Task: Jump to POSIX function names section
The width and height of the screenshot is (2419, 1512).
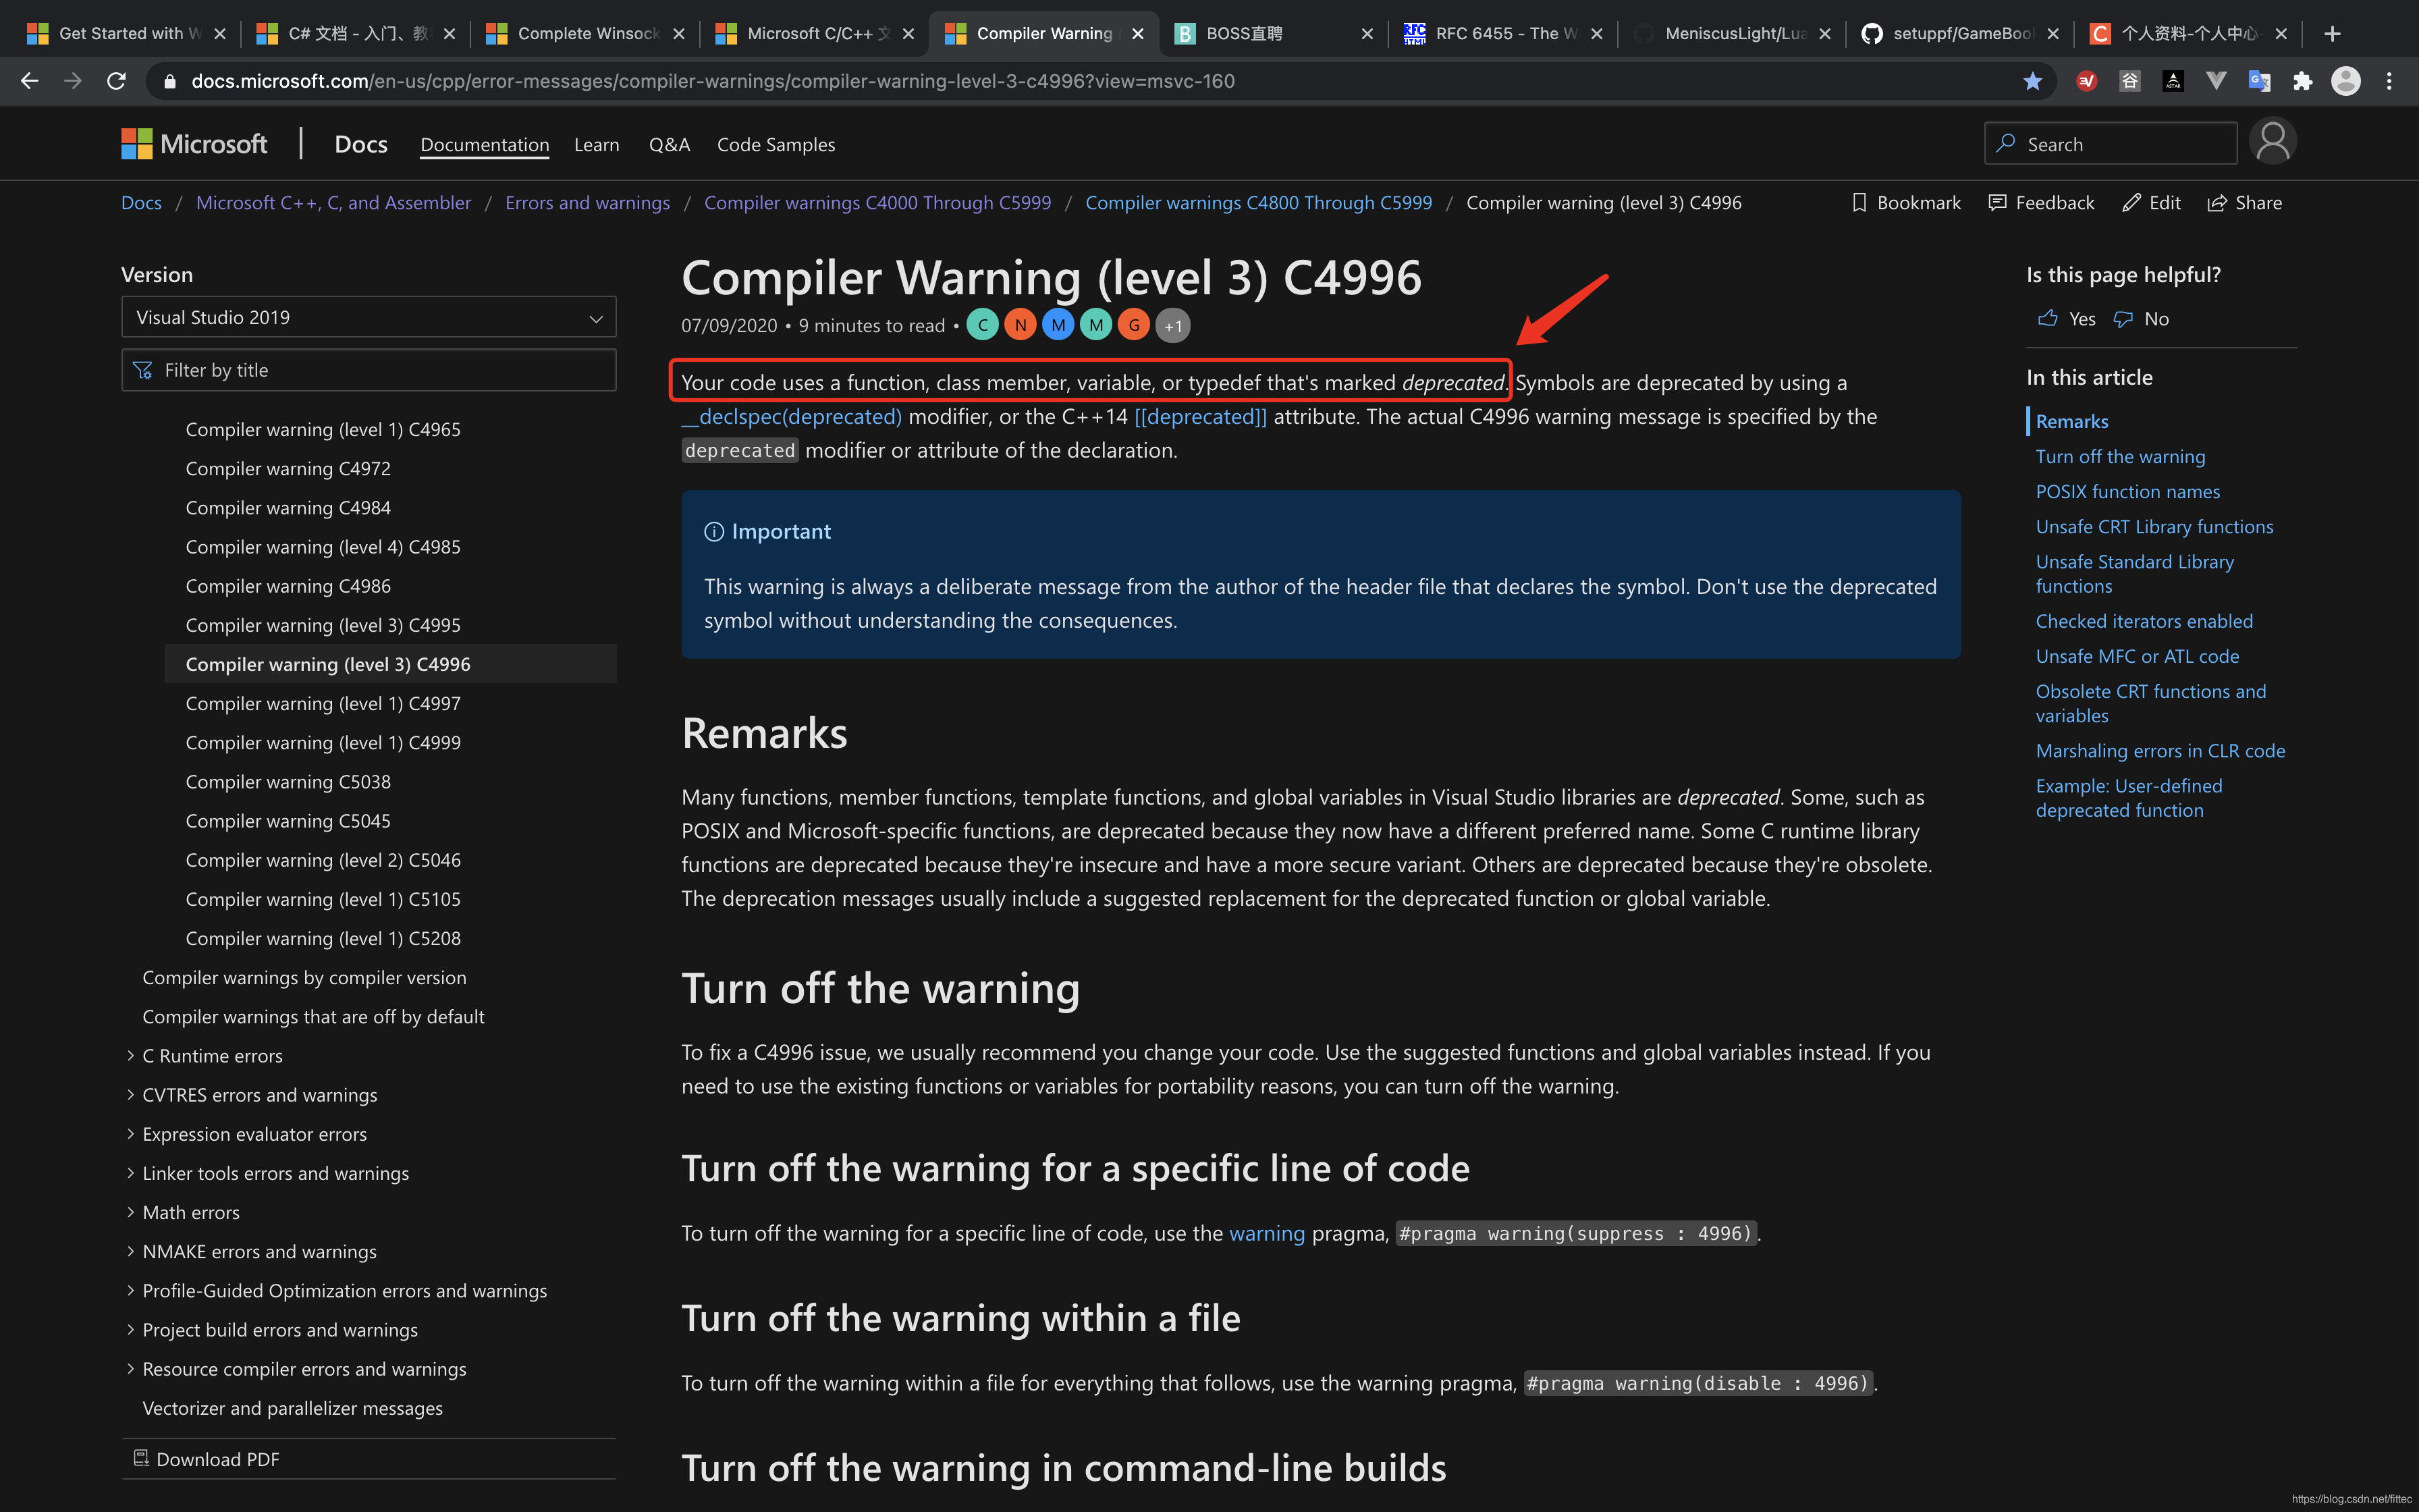Action: coord(2127,492)
